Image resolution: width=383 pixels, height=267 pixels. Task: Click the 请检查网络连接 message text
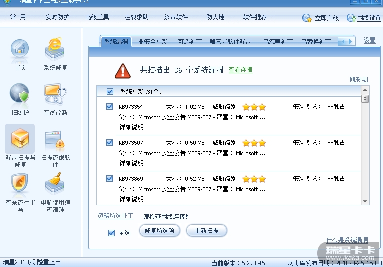click(x=166, y=217)
